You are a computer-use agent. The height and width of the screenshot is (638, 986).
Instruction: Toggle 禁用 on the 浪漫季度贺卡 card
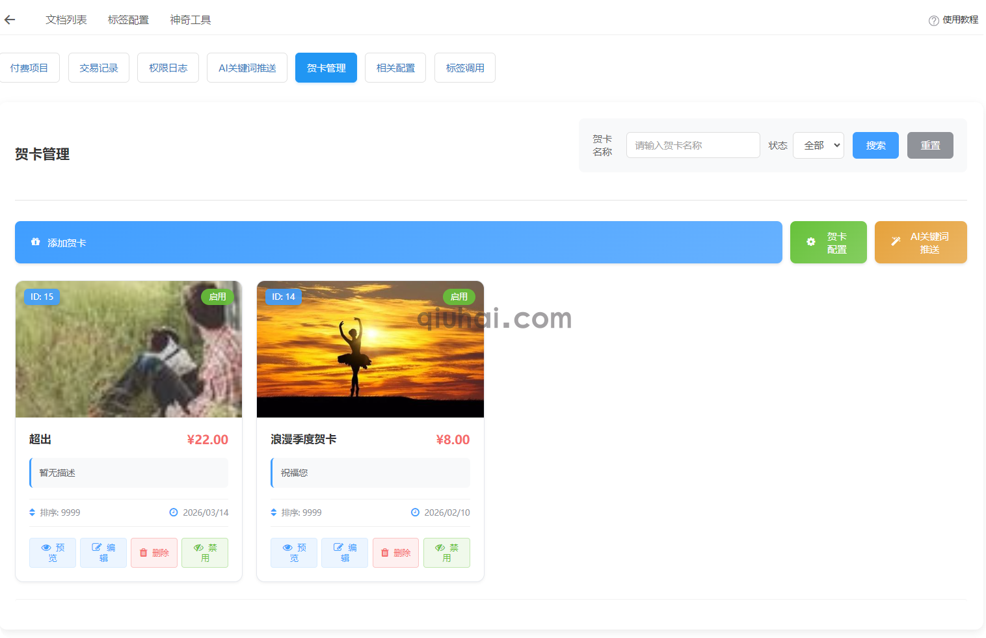point(447,553)
